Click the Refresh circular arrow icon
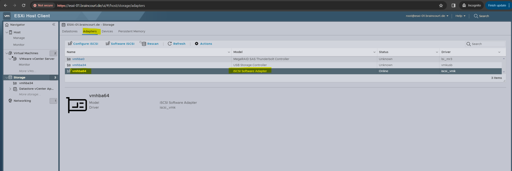 click(169, 44)
